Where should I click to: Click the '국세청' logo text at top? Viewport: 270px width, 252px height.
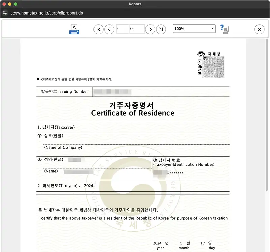[214, 54]
